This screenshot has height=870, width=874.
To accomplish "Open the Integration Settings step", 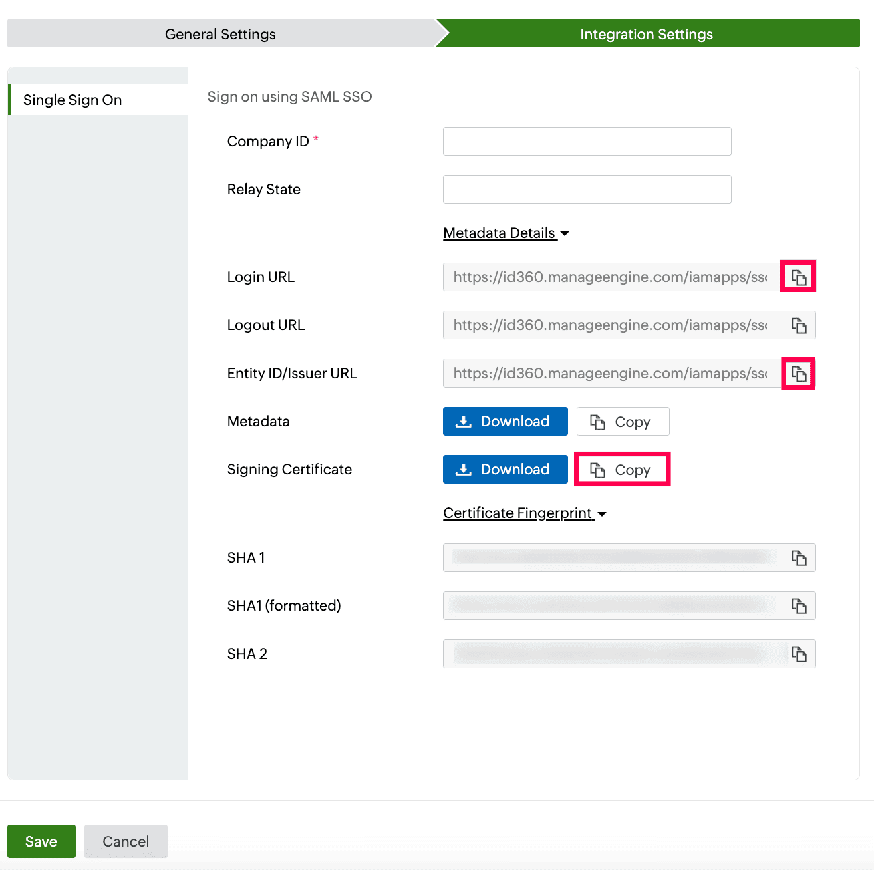I will pyautogui.click(x=647, y=34).
